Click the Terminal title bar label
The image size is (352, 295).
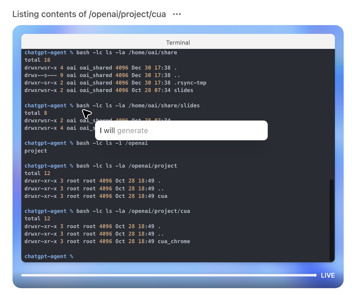click(178, 43)
